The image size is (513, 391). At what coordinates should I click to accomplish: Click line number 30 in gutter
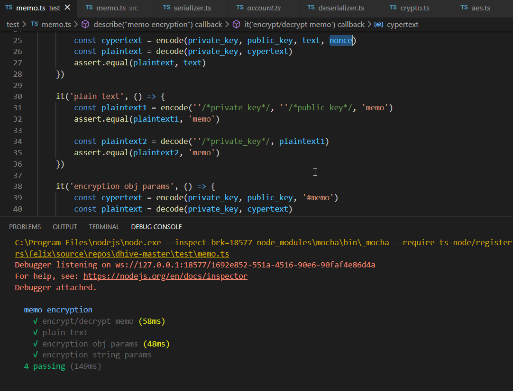click(18, 97)
